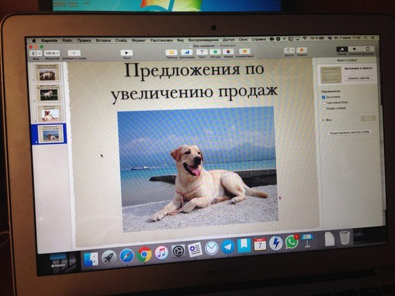Open the Вид view dropdown in toolbar
The image size is (395, 296).
pos(36,53)
